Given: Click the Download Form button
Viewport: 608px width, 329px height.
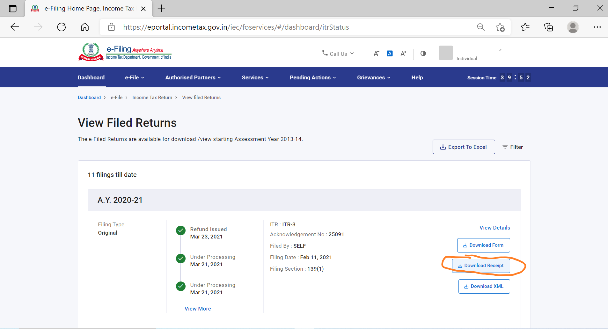Looking at the screenshot, I should click(484, 245).
